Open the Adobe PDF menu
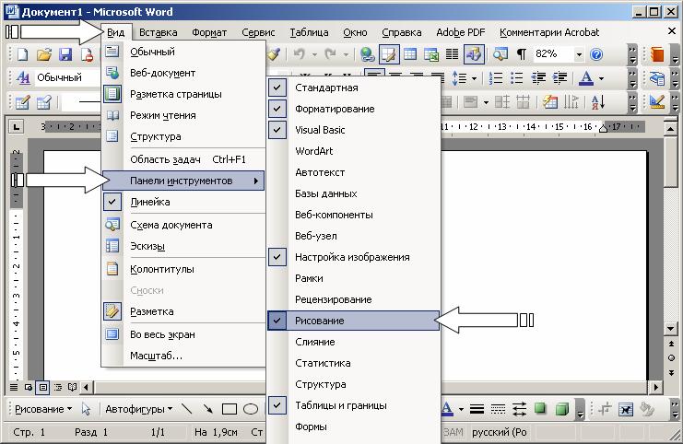The width and height of the screenshot is (683, 444). tap(461, 32)
